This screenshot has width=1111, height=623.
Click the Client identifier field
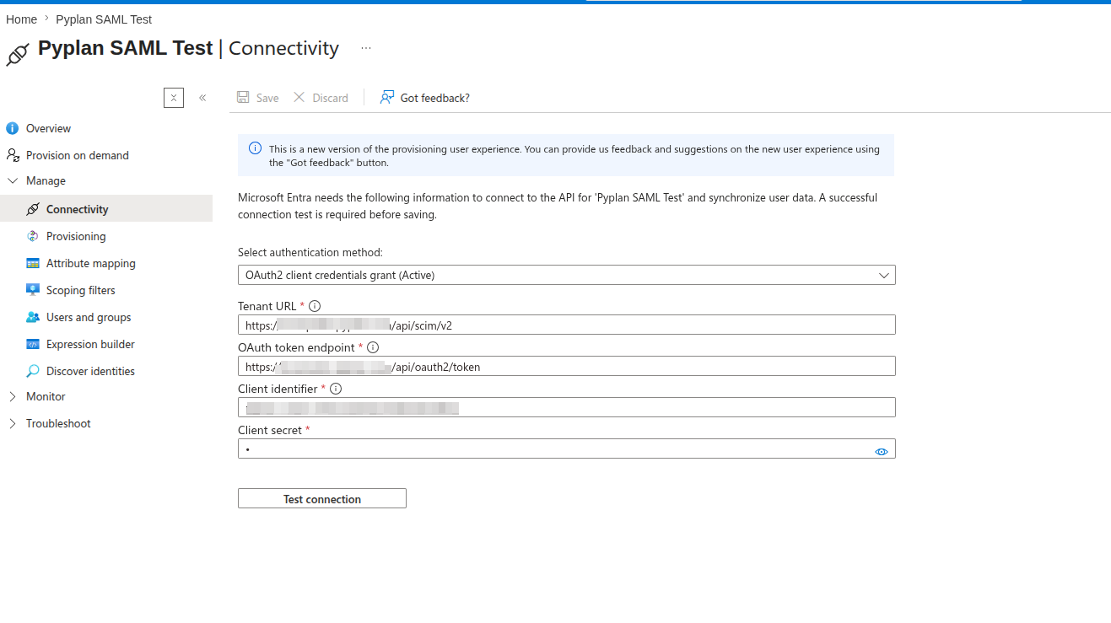tap(567, 407)
